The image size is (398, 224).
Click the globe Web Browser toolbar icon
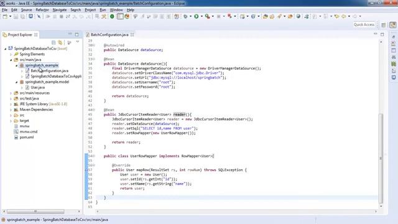[x=298, y=17]
